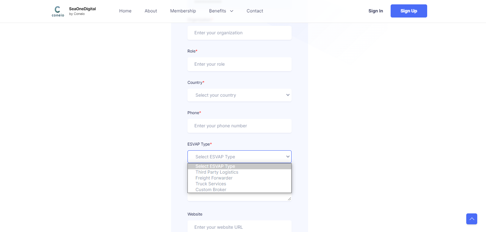The height and width of the screenshot is (232, 486).
Task: Focus the organization input field
Action: [239, 33]
